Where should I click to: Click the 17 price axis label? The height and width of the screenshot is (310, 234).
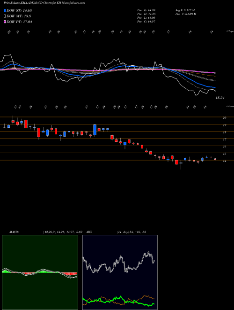pos(224,139)
